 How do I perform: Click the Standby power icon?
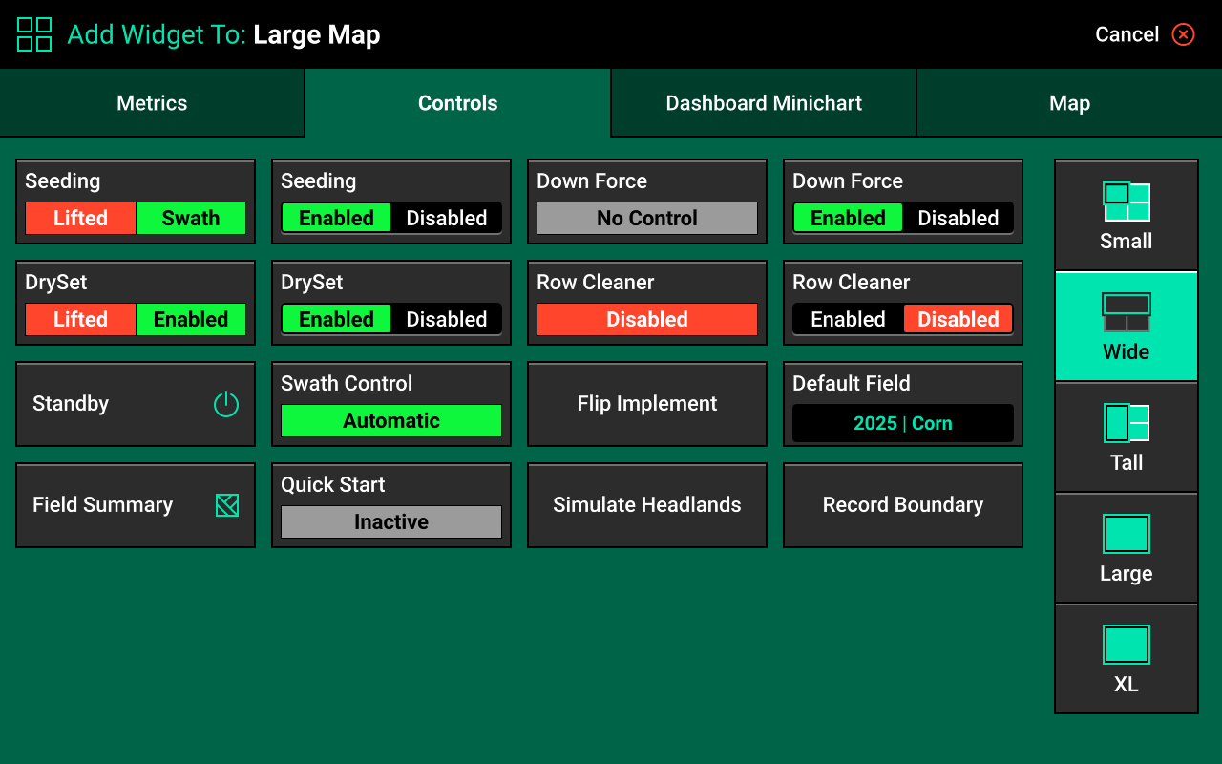coord(226,404)
